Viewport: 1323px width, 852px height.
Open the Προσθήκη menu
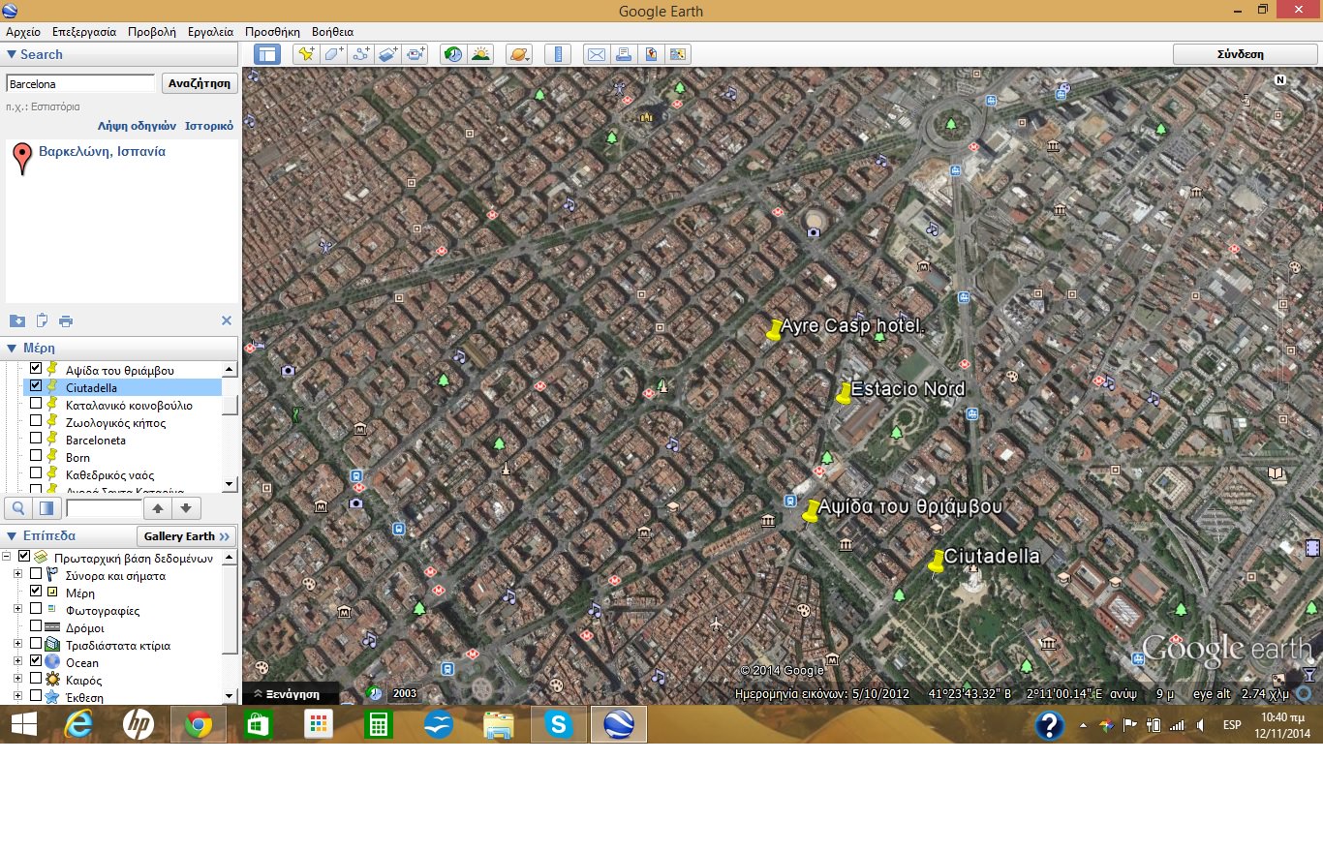pos(273,32)
